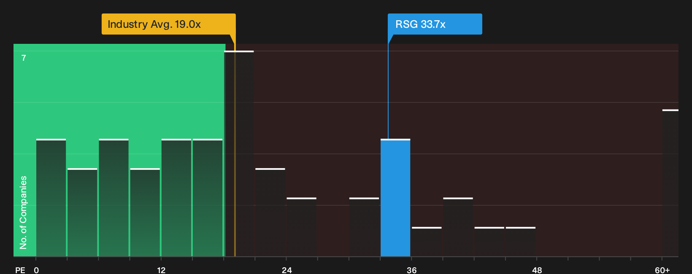Click the x-axis label 24
The width and height of the screenshot is (692, 274).
(x=287, y=270)
